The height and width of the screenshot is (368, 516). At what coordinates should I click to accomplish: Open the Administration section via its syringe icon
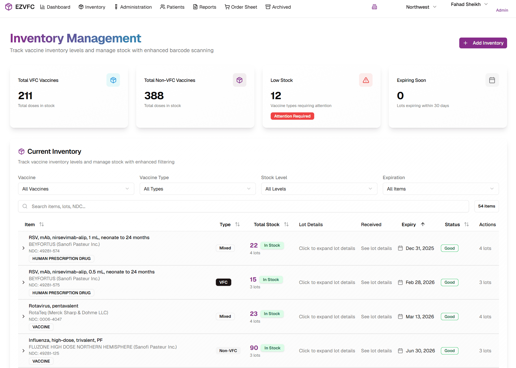[x=116, y=7]
